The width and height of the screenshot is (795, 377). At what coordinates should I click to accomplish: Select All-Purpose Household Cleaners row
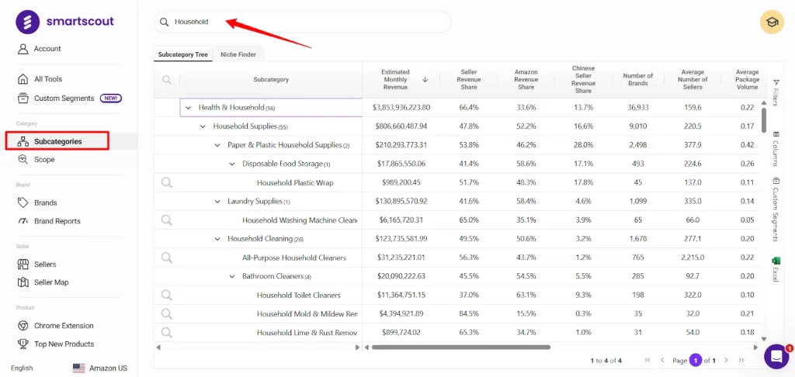click(x=294, y=258)
